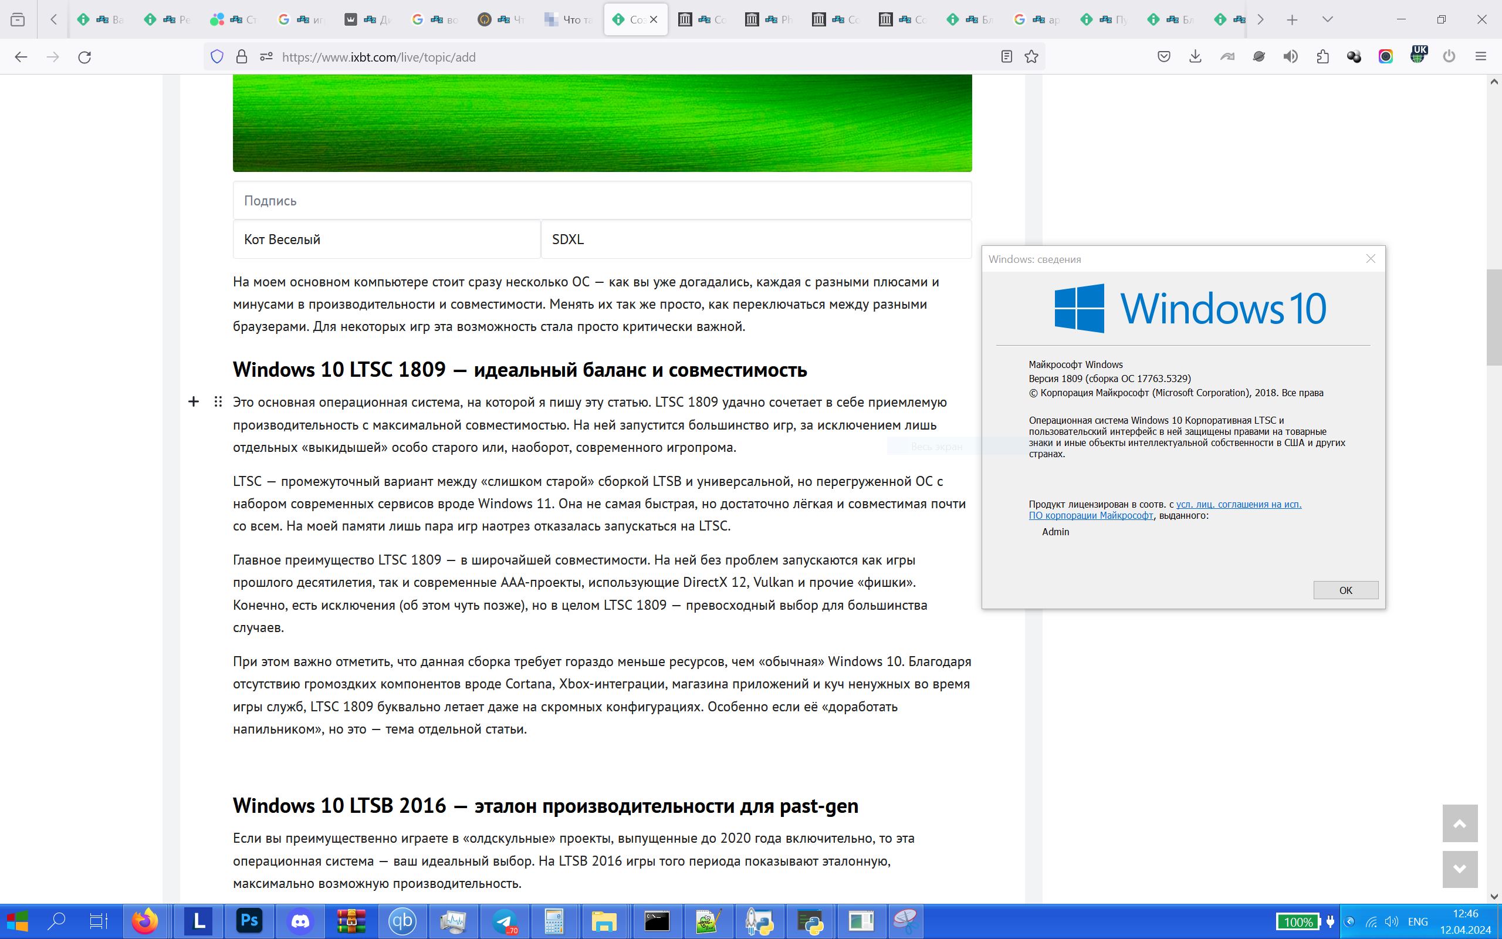This screenshot has height=939, width=1502.
Task: Click the 'SDXL' source field
Action: [756, 239]
